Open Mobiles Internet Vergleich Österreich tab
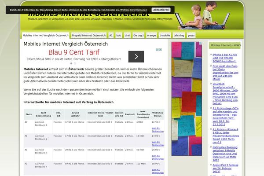The image size is (264, 176). tap(45, 35)
